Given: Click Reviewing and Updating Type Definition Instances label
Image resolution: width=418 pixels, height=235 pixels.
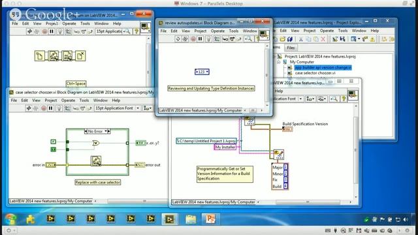Looking at the screenshot, I should point(211,89).
